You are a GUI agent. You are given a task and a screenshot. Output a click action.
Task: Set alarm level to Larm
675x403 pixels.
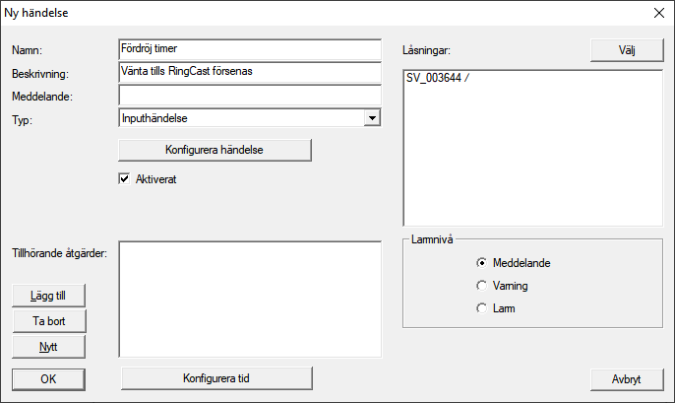pyautogui.click(x=481, y=308)
